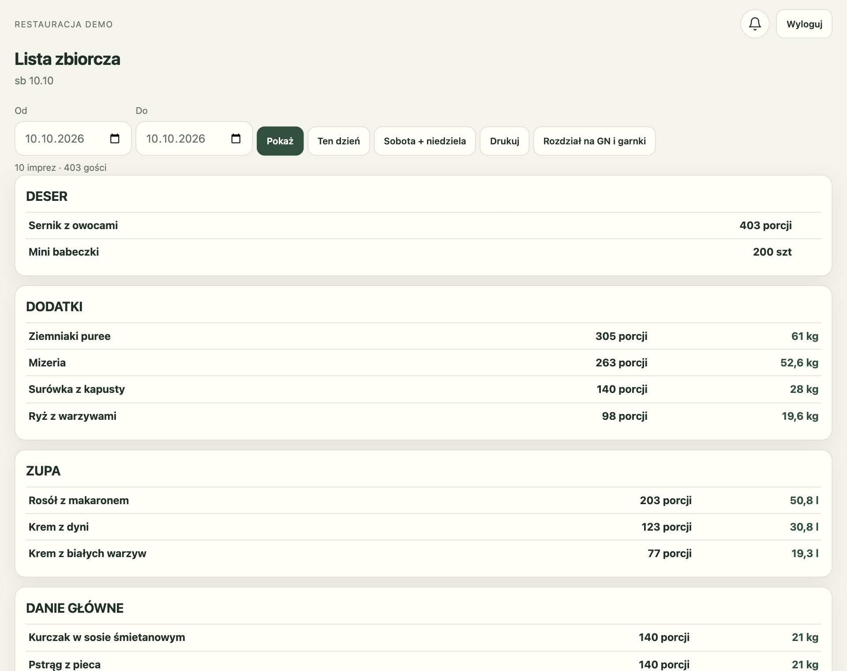Image resolution: width=847 pixels, height=671 pixels.
Task: Click the 123 porcji value
Action: (x=666, y=527)
